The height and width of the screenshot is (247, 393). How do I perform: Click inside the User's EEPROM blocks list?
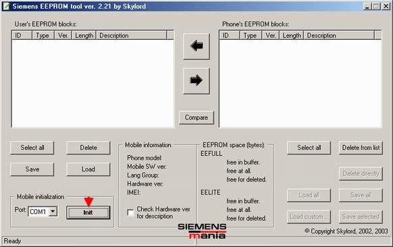point(93,84)
